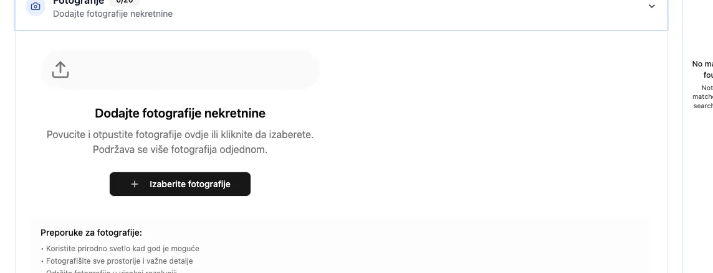Click the upload arrow icon

(x=60, y=70)
